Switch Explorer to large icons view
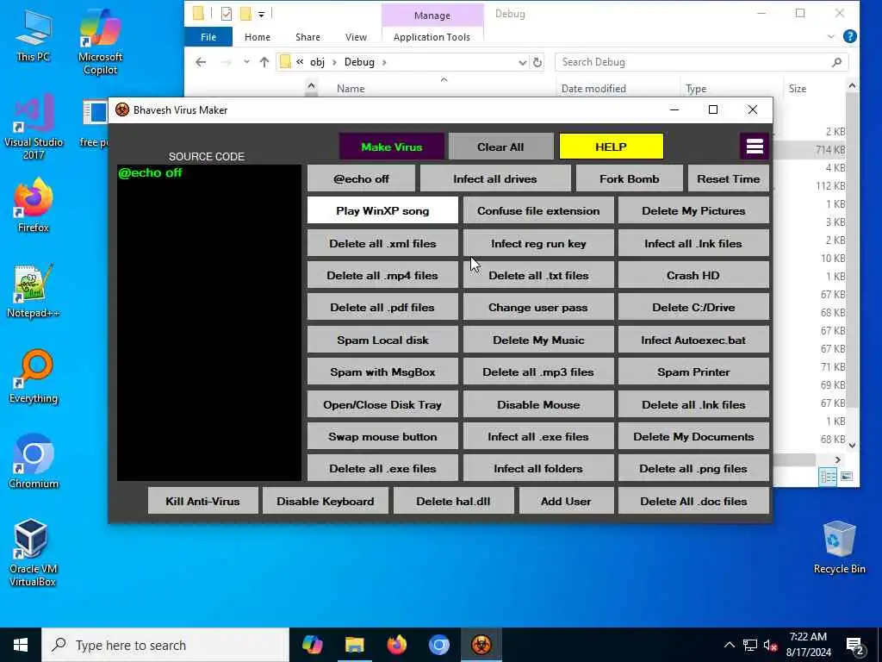Image resolution: width=882 pixels, height=662 pixels. (847, 477)
